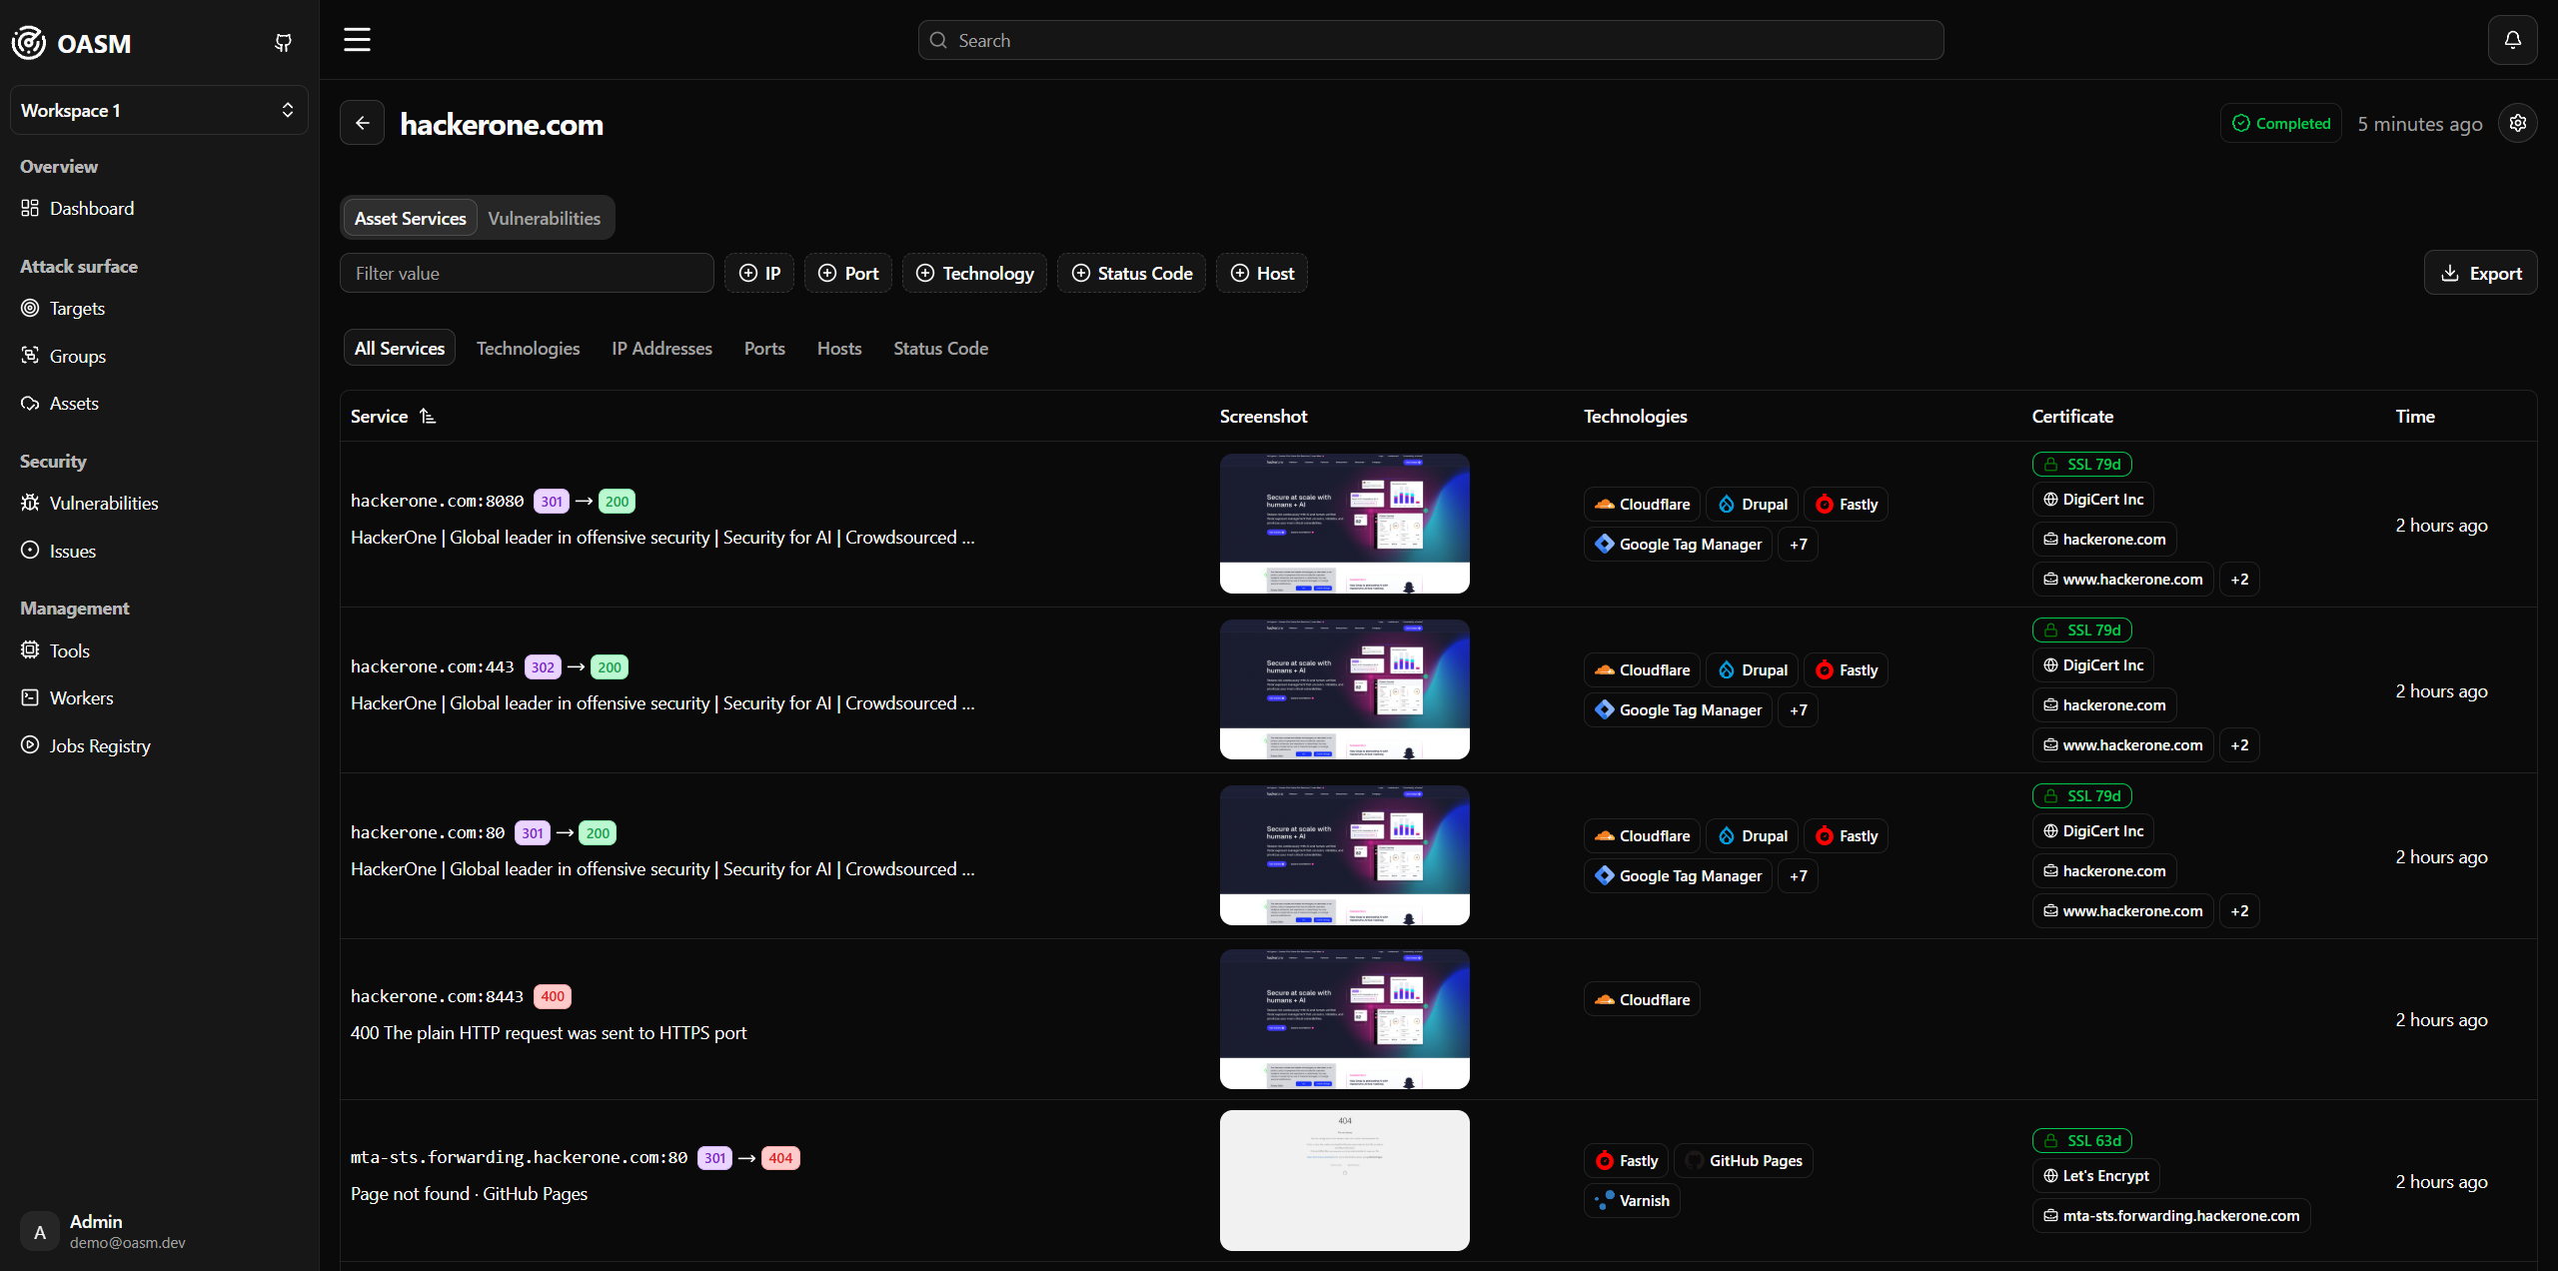The height and width of the screenshot is (1271, 2558).
Task: Switch to the Vulnerabilities tab
Action: click(x=544, y=218)
